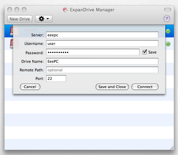Cancel the drive settings sheet
The image size is (178, 155).
(x=30, y=87)
